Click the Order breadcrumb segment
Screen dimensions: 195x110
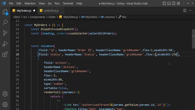click(x=52, y=17)
